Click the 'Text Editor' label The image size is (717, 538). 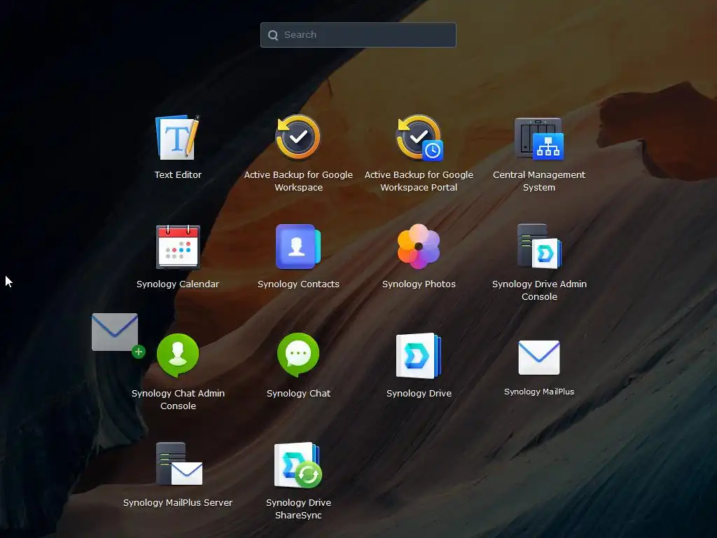tap(178, 174)
